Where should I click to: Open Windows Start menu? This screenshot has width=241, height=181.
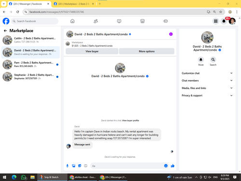click(4, 177)
